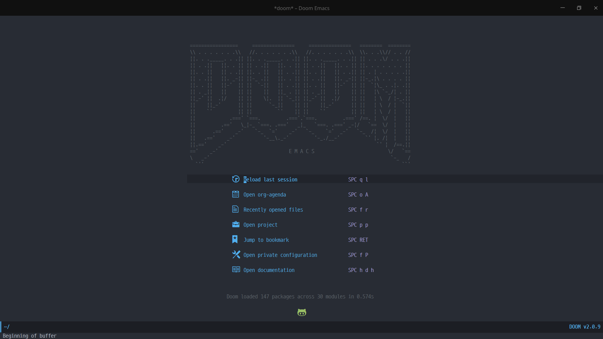This screenshot has width=603, height=339.
Task: Click the green GitHub octocat icon
Action: 302,312
